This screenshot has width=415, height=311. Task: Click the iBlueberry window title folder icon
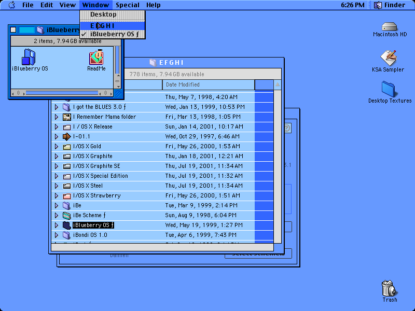tap(40, 30)
